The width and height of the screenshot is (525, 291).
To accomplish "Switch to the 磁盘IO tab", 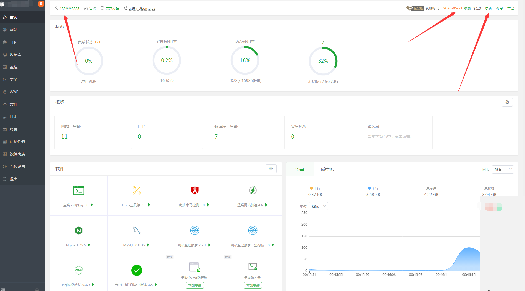I will coord(327,169).
